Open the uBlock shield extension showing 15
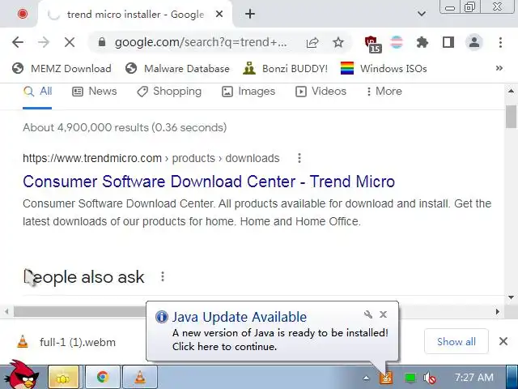This screenshot has width=518, height=389. (372, 44)
